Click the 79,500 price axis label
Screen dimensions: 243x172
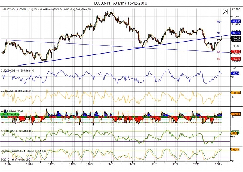pyautogui.click(x=236, y=46)
